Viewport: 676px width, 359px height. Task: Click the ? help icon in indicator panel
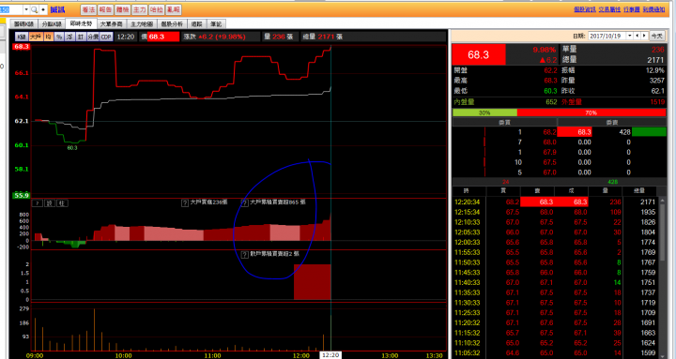(x=38, y=203)
